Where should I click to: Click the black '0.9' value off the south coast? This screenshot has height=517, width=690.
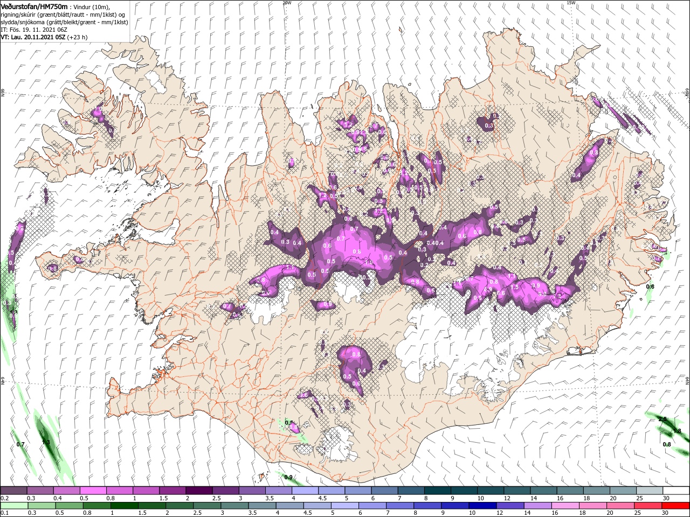tap(288, 477)
